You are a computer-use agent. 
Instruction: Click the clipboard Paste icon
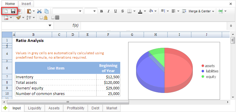coord(29,11)
